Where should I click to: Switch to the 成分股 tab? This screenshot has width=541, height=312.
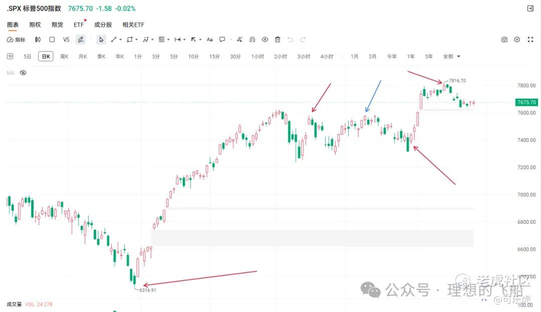(103, 25)
